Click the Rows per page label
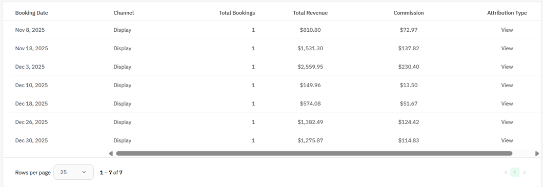The height and width of the screenshot is (187, 543). [x=33, y=173]
